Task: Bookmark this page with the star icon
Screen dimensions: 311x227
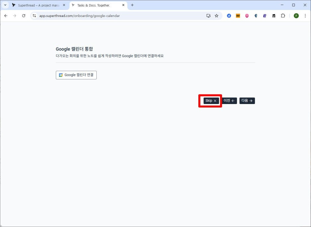Action: (x=217, y=16)
